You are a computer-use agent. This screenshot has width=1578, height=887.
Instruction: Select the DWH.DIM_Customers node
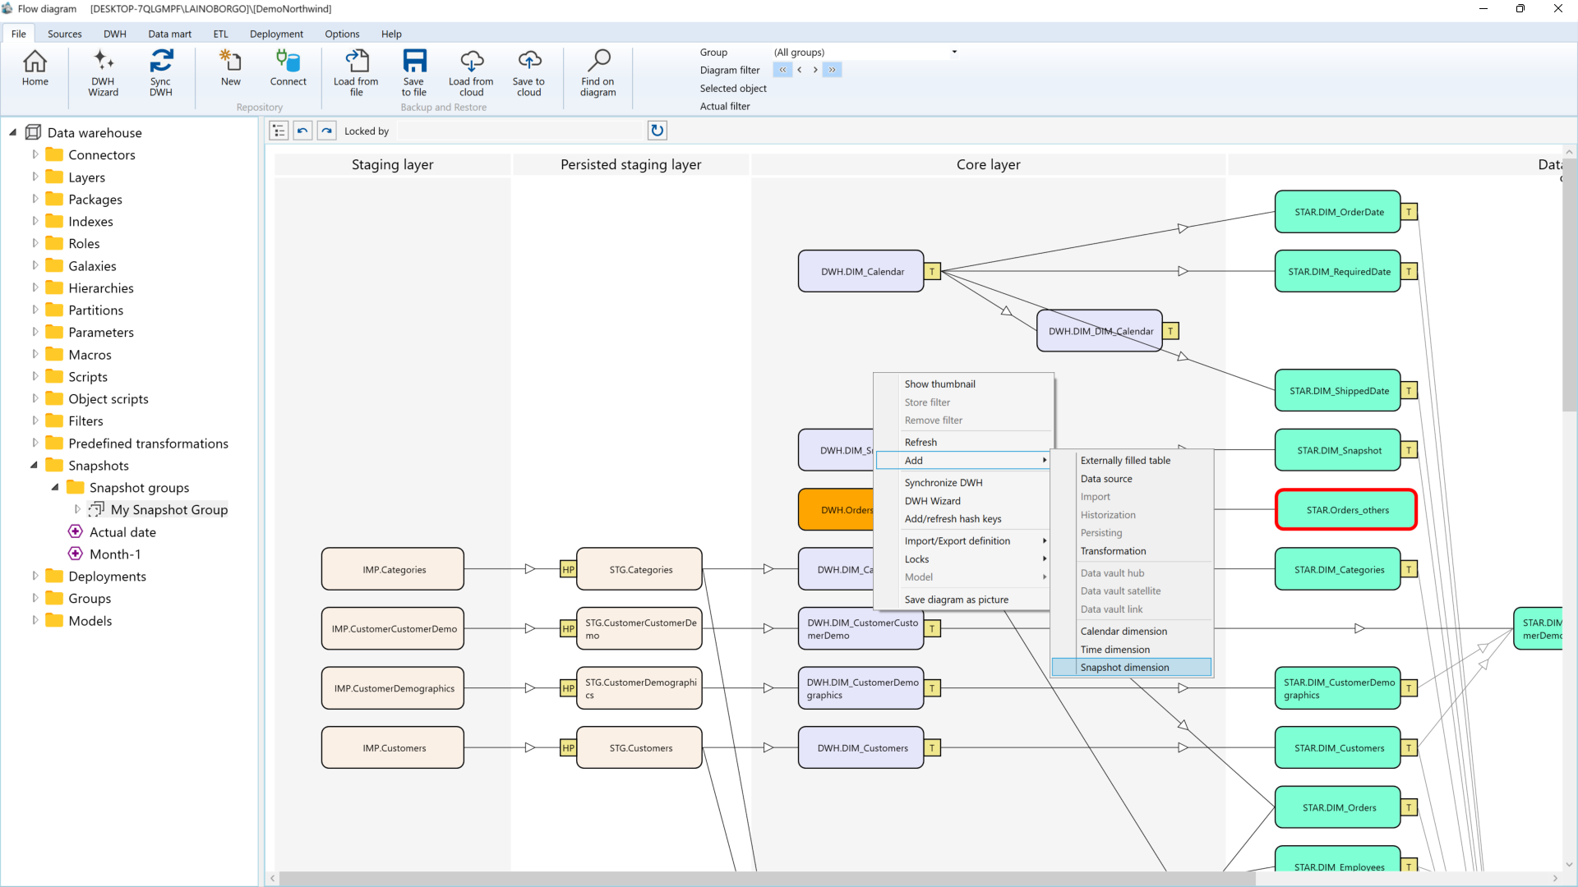coord(861,747)
